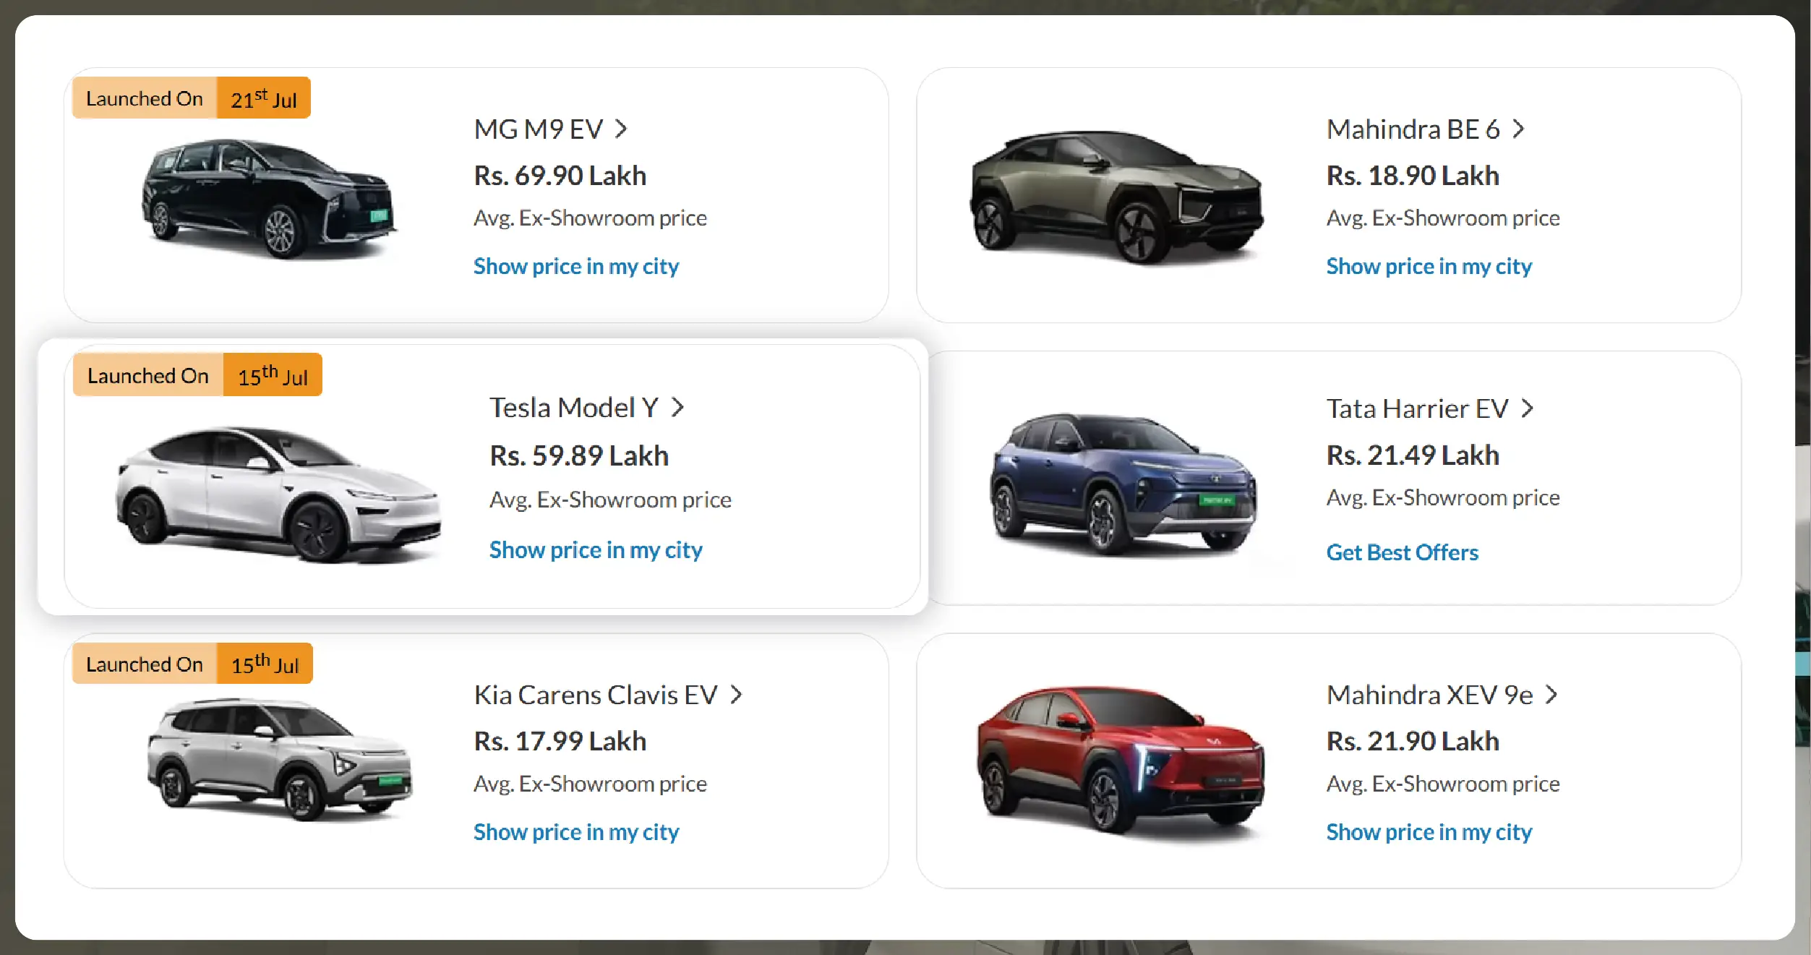This screenshot has width=1811, height=955.
Task: Open the grey Mahindra BE 6 car image
Action: [x=1116, y=197]
